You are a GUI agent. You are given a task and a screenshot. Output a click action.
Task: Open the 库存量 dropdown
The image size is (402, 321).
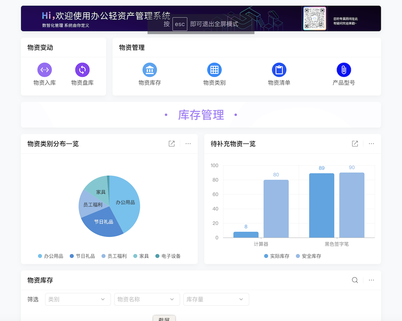(x=216, y=299)
